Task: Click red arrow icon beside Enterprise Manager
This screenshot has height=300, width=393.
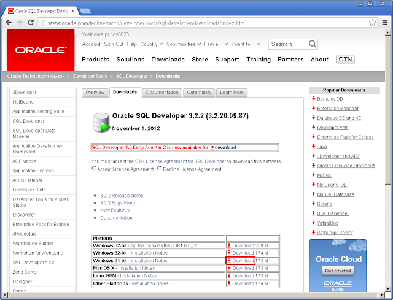Action: (x=313, y=108)
